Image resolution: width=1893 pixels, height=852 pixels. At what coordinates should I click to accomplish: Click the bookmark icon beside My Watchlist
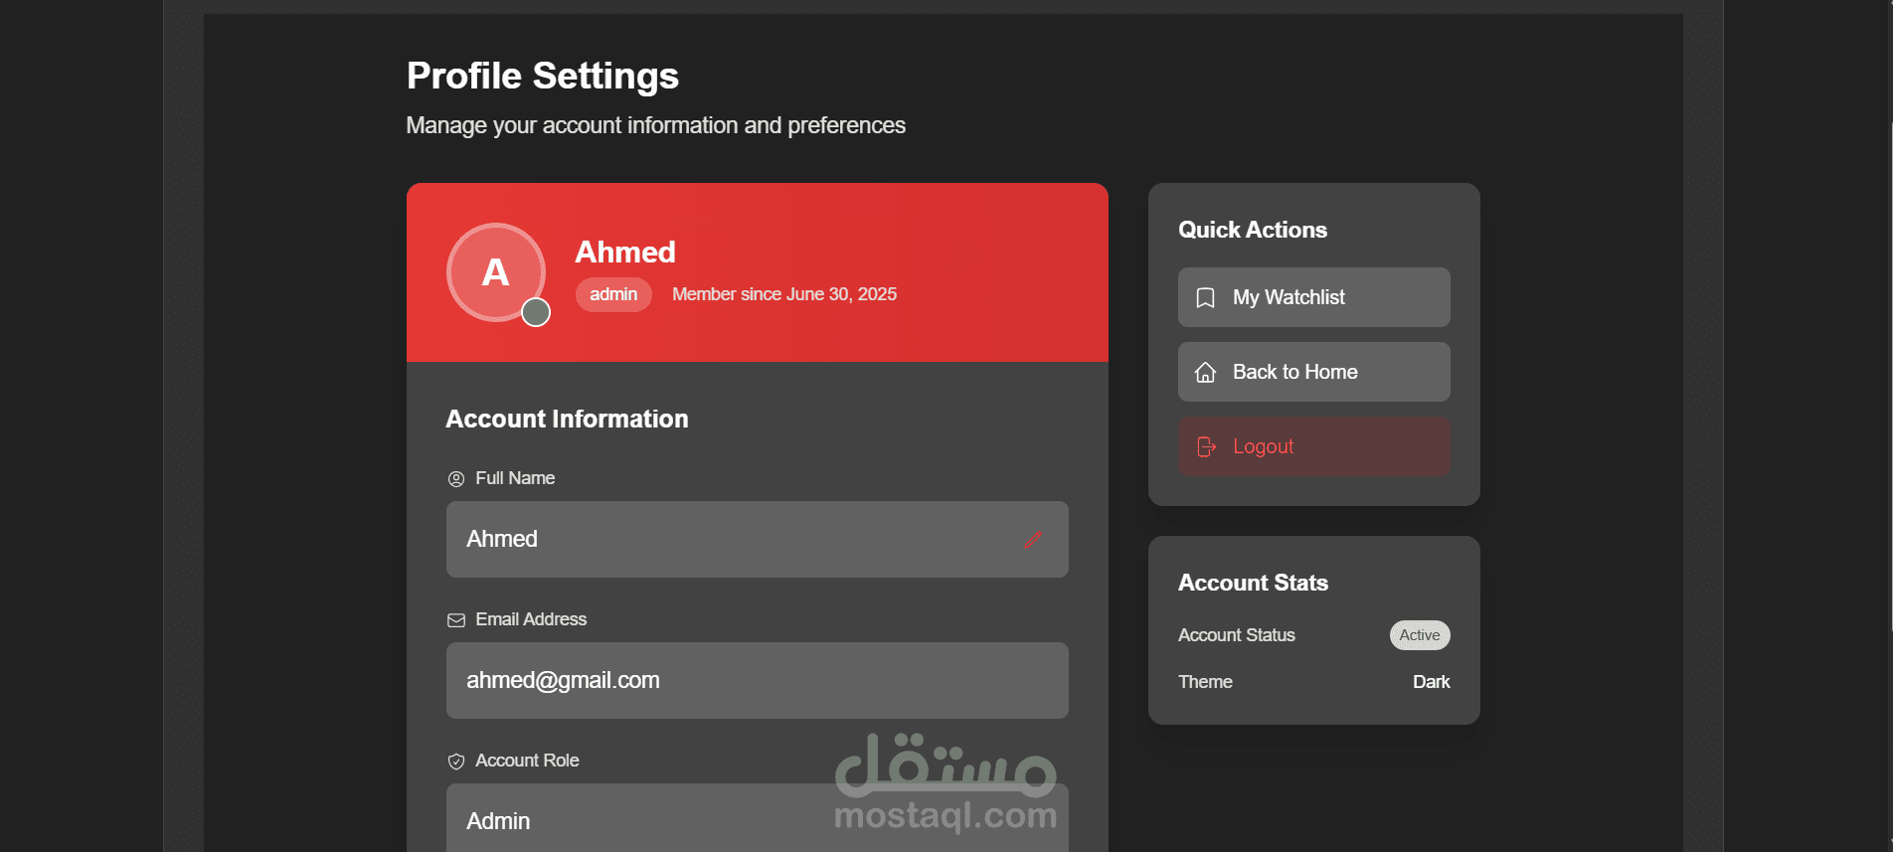click(1205, 298)
